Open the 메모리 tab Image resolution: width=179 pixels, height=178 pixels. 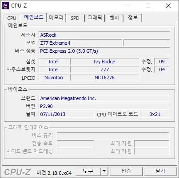(56, 18)
